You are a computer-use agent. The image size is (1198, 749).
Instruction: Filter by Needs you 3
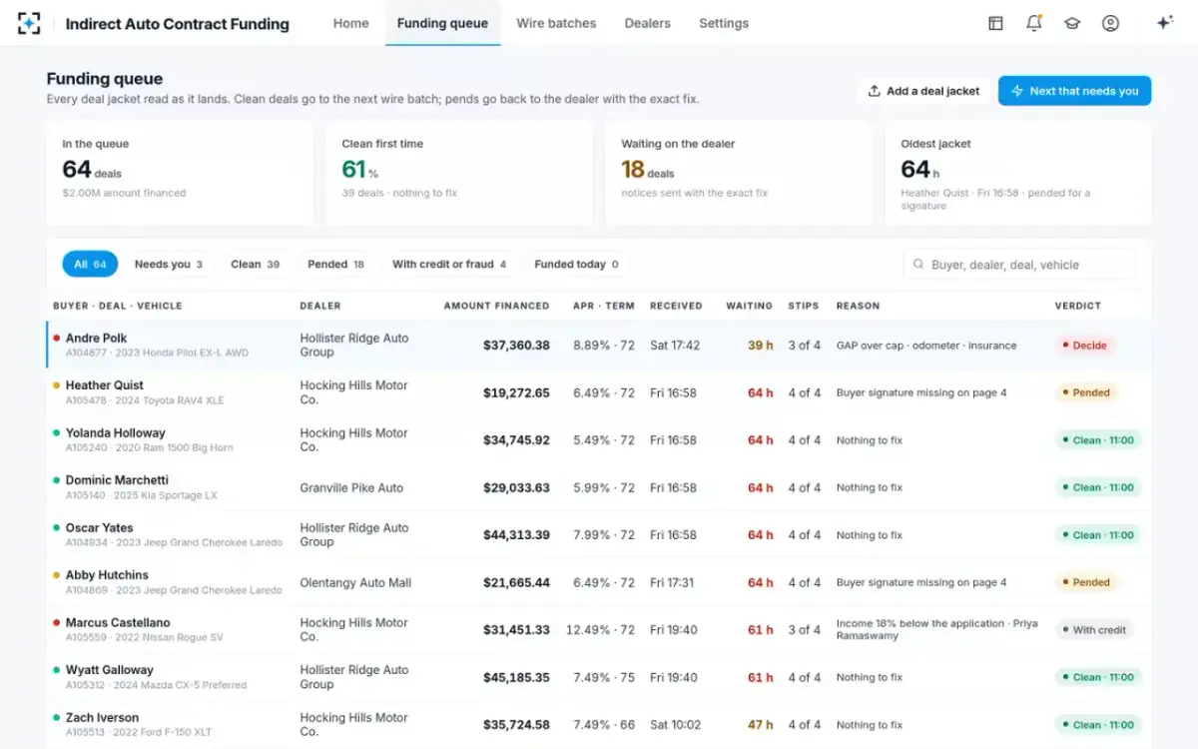click(x=169, y=265)
